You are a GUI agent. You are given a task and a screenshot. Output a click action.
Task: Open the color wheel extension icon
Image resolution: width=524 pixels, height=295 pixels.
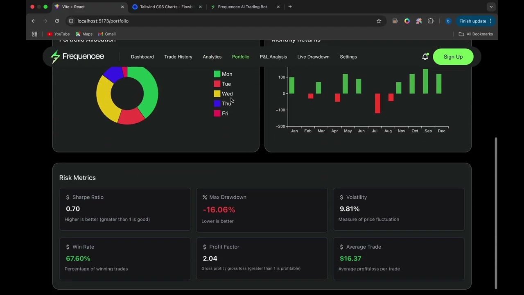(x=407, y=21)
